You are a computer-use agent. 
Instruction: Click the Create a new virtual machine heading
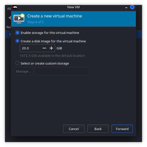pos(55,16)
